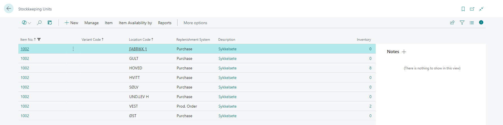Click the edit list icon in toolbar
The image size is (503, 125).
click(x=50, y=23)
